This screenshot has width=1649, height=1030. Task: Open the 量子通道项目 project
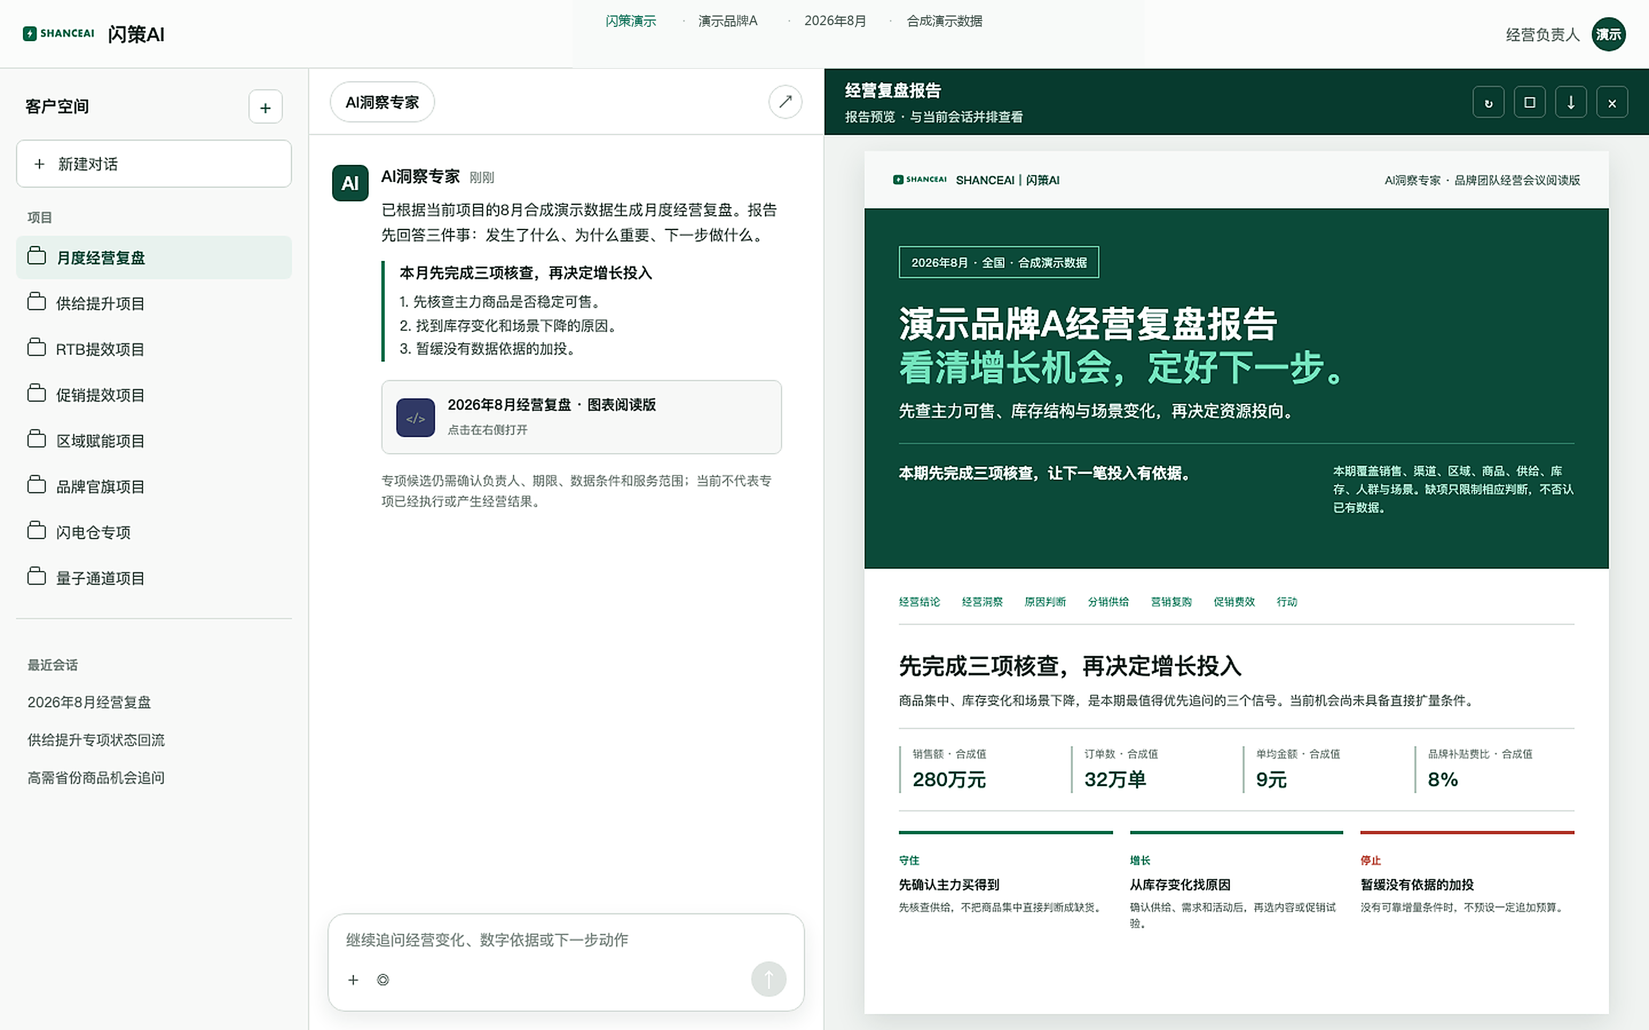click(154, 578)
